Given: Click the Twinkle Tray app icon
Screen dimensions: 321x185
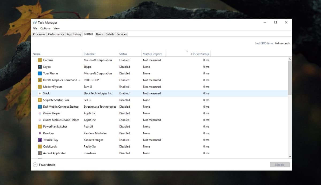Looking at the screenshot, I should [40, 140].
